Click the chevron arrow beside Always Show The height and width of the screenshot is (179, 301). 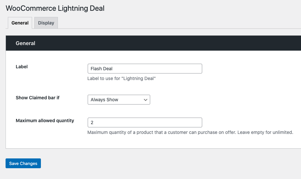[146, 100]
